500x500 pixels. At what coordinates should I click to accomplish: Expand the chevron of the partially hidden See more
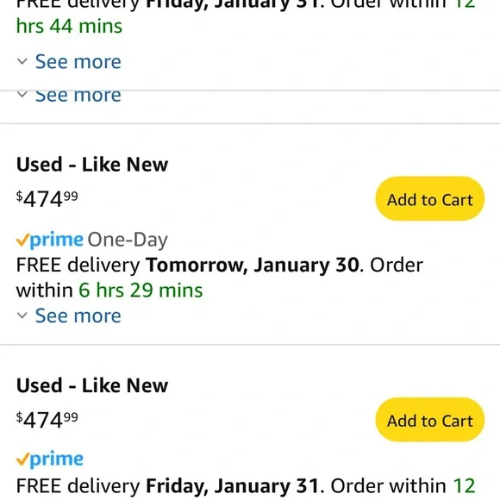pyautogui.click(x=22, y=95)
